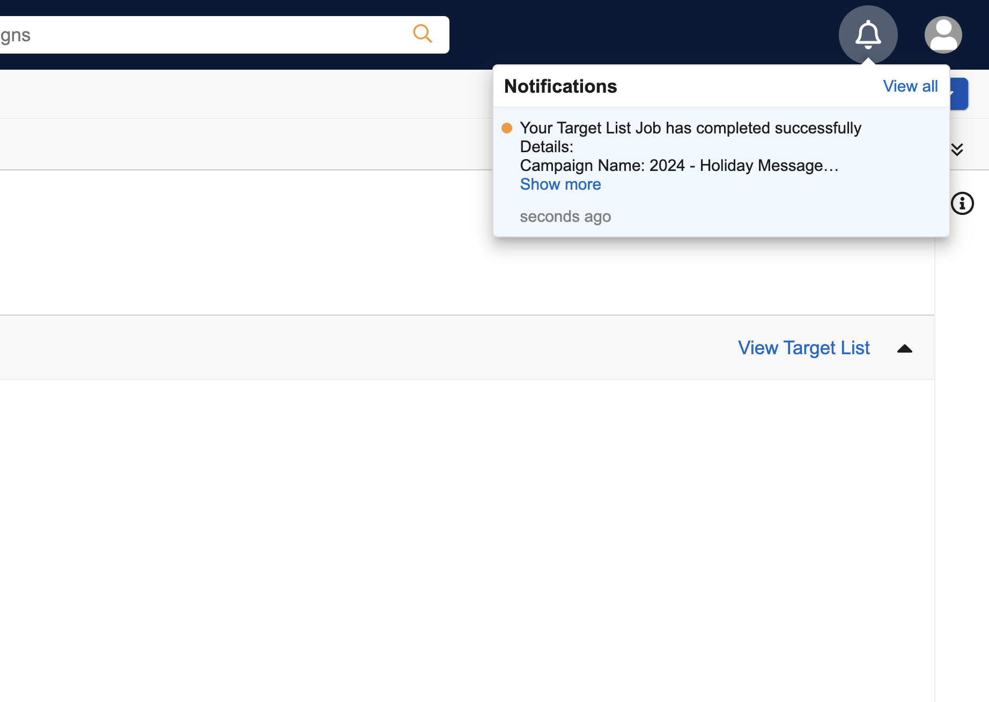Open the user profile avatar menu
The height and width of the screenshot is (702, 989).
click(x=943, y=35)
